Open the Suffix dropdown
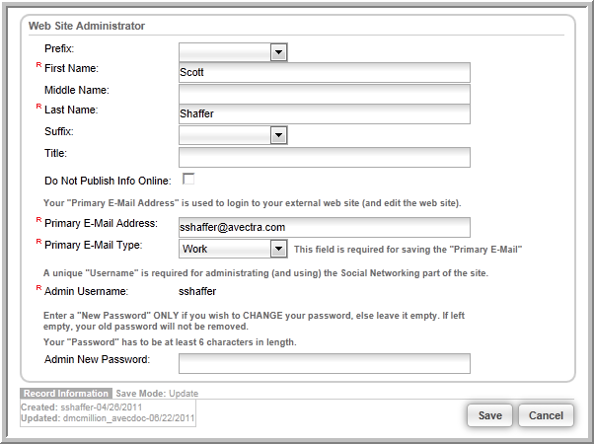The image size is (594, 444). tap(233, 135)
